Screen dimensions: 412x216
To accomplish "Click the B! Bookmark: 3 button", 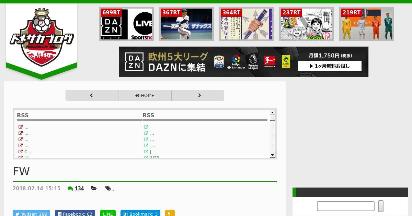I will [x=140, y=213].
